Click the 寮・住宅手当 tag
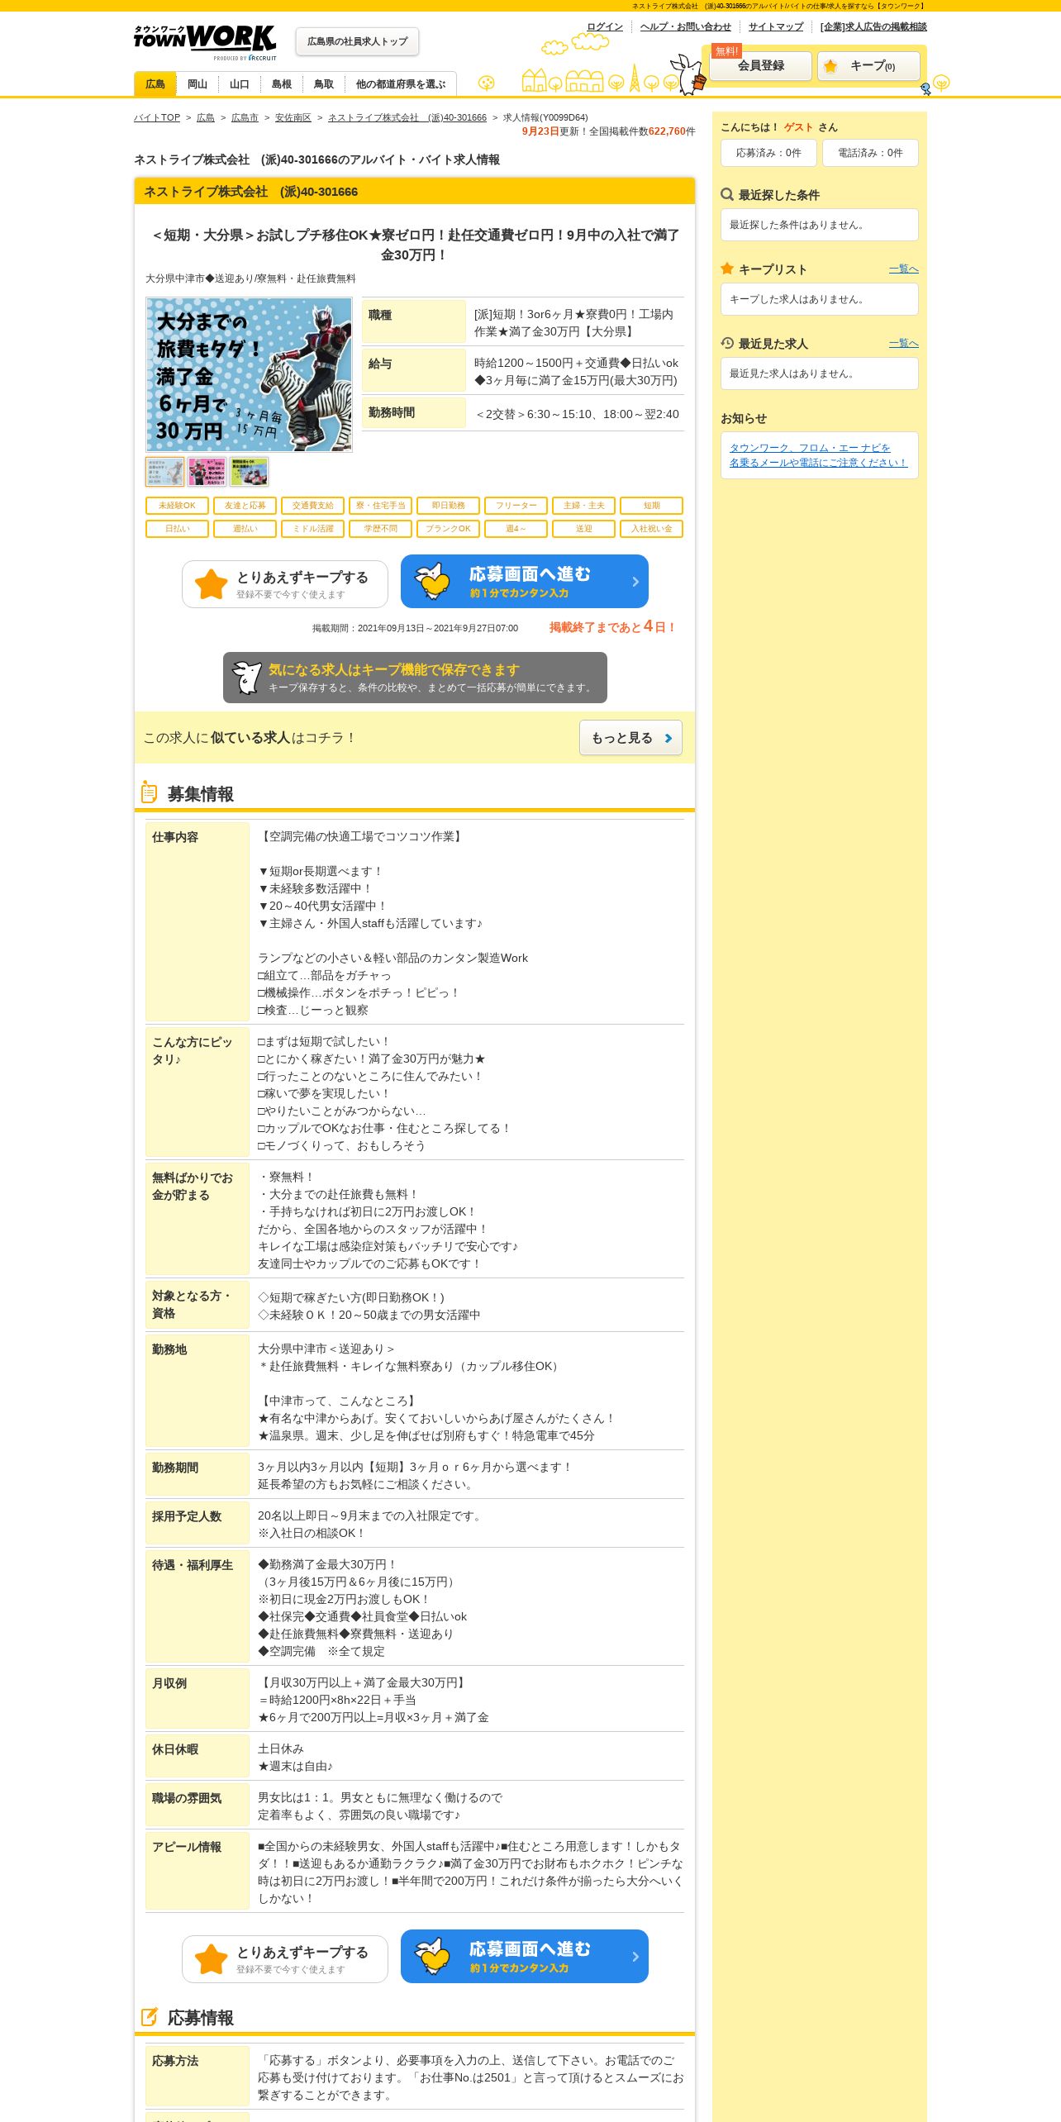This screenshot has width=1061, height=2122. point(380,506)
